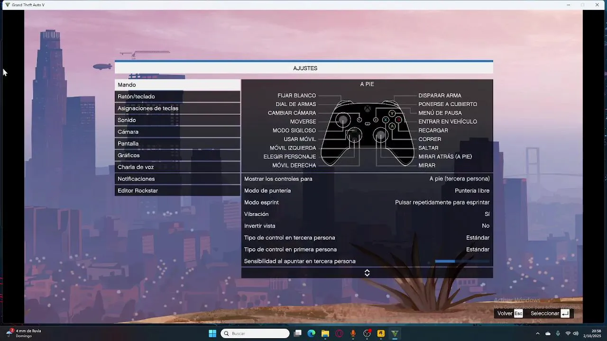Select the Editor Rockstar category

click(x=177, y=191)
